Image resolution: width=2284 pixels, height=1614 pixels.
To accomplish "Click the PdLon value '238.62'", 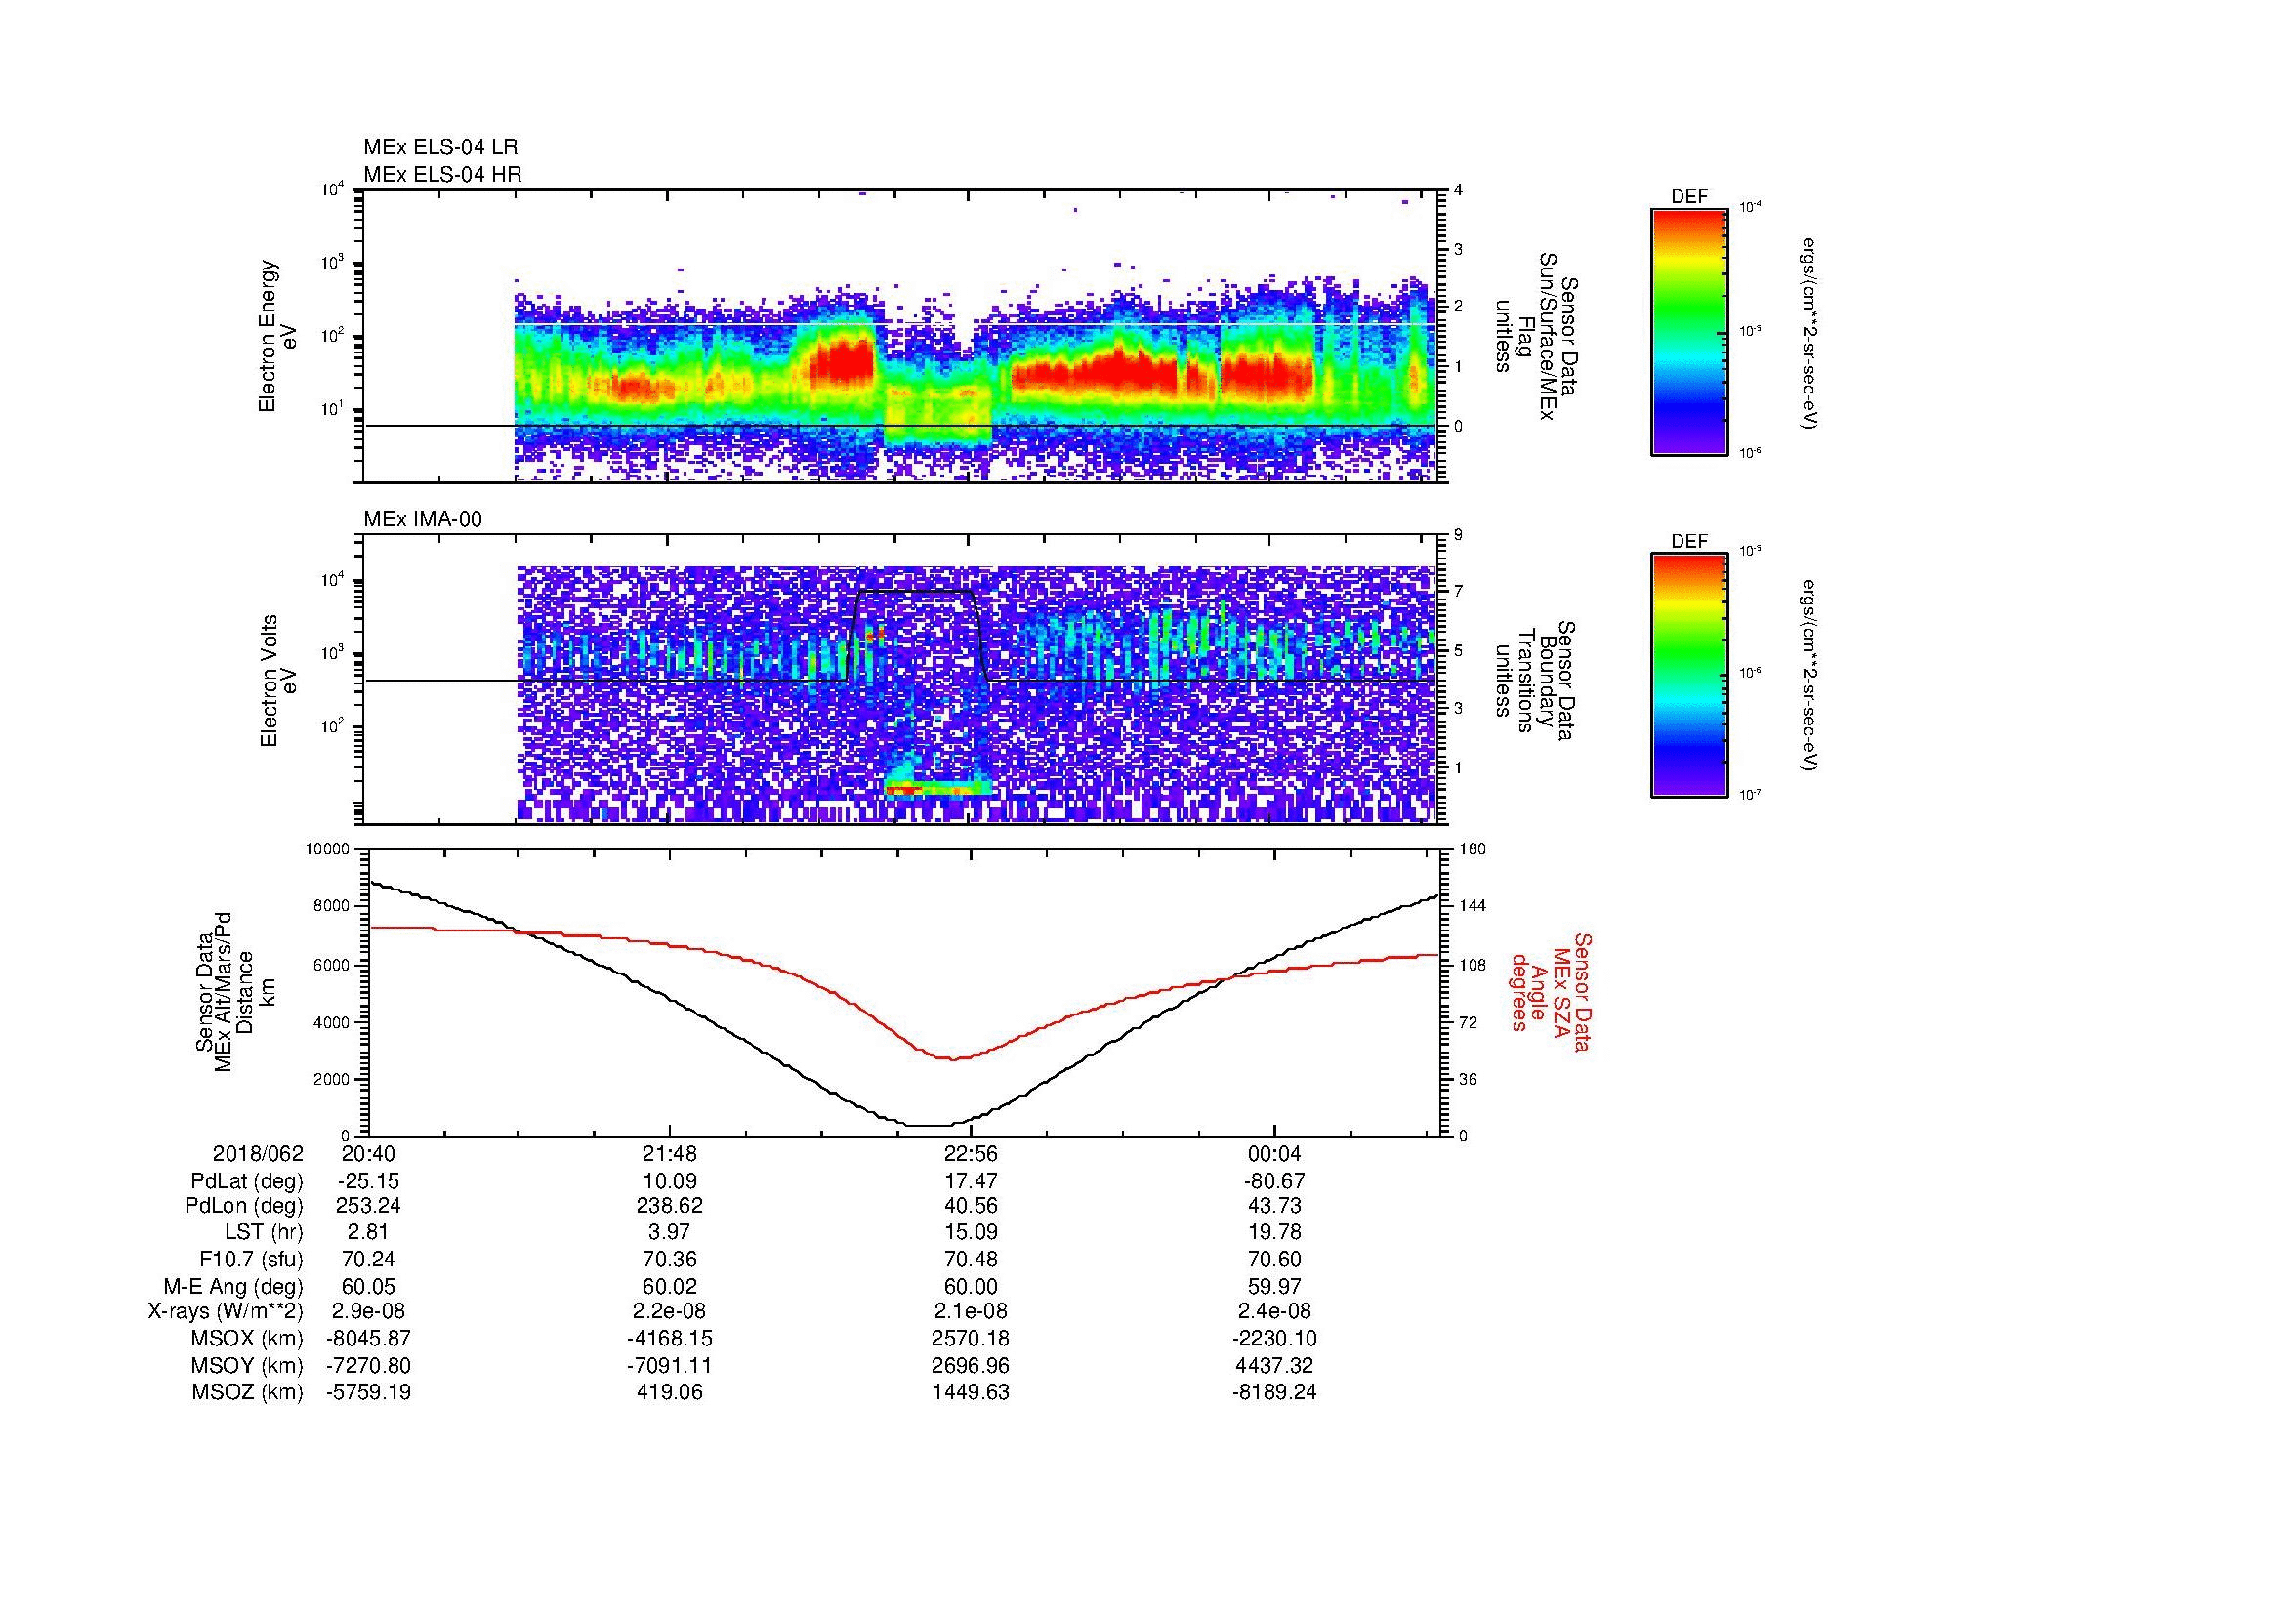I will point(670,1206).
